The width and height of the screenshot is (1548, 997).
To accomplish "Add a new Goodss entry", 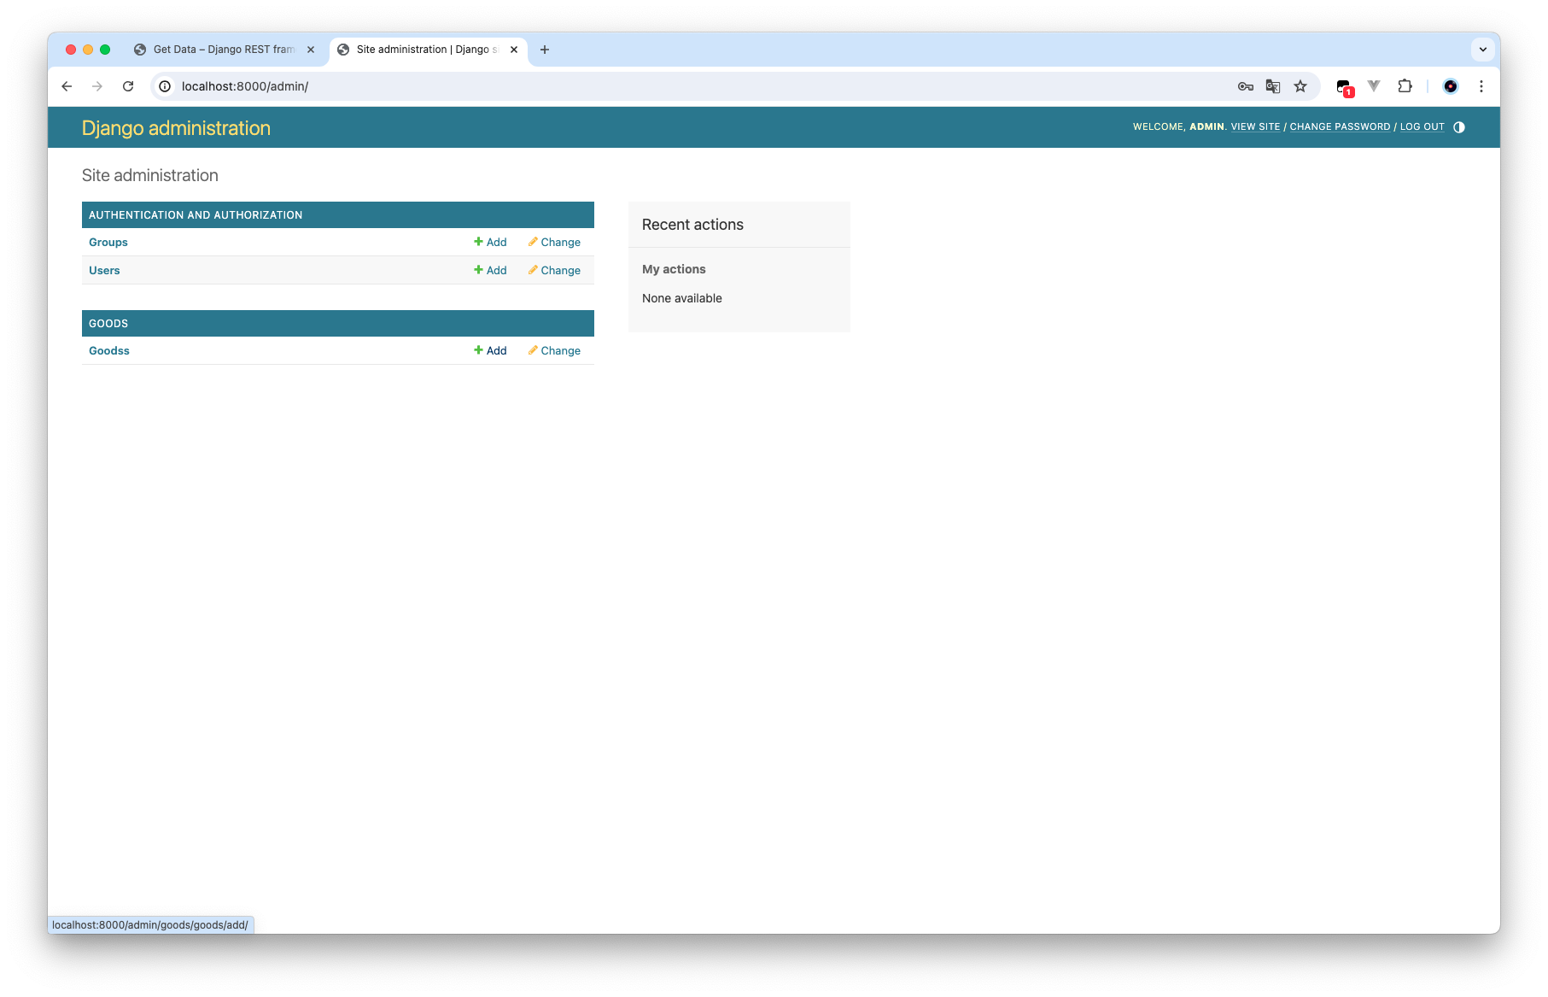I will (490, 351).
